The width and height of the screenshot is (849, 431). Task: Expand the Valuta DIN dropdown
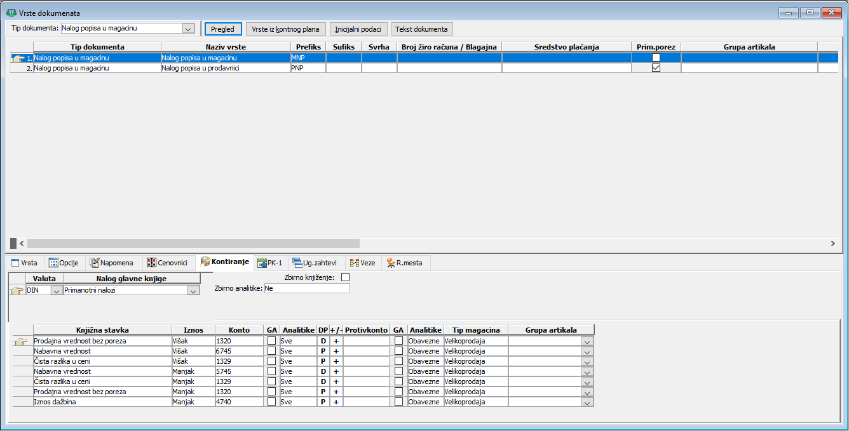pyautogui.click(x=56, y=291)
